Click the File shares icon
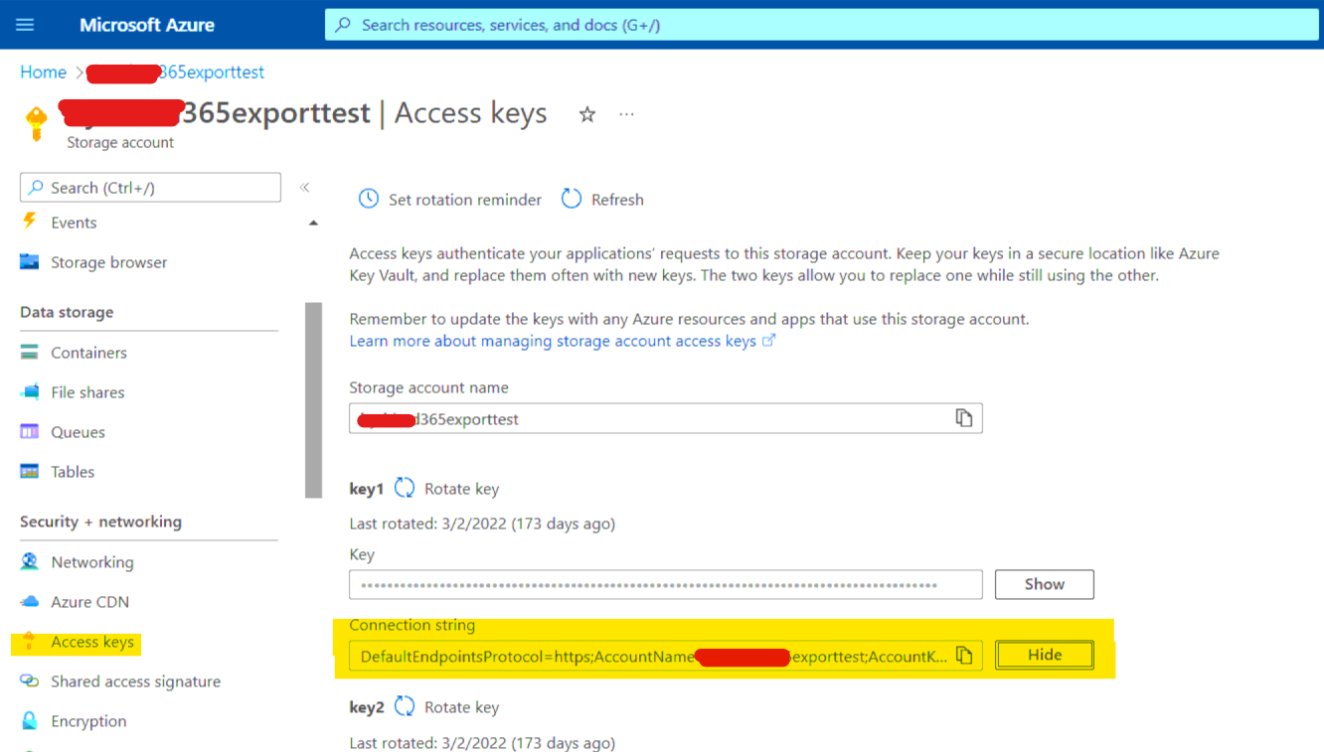Screen dimensions: 1324x752 tap(30, 392)
